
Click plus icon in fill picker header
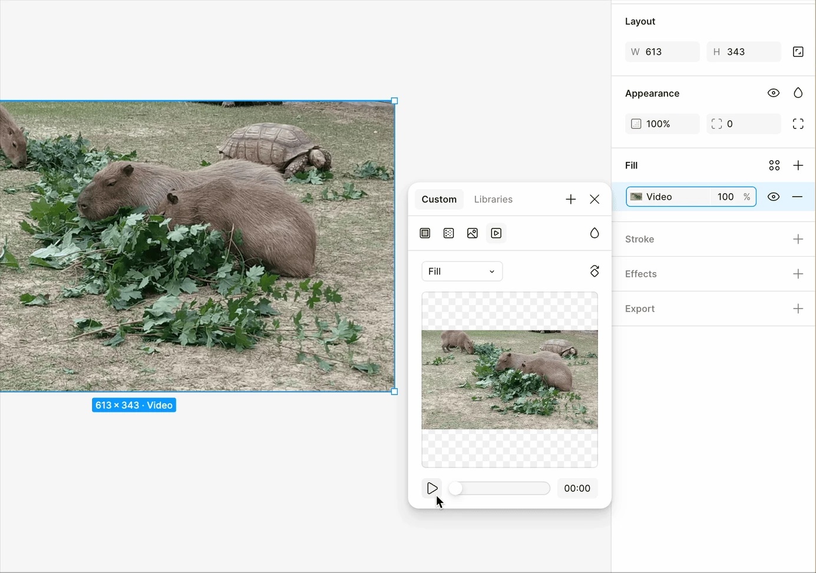(x=570, y=199)
